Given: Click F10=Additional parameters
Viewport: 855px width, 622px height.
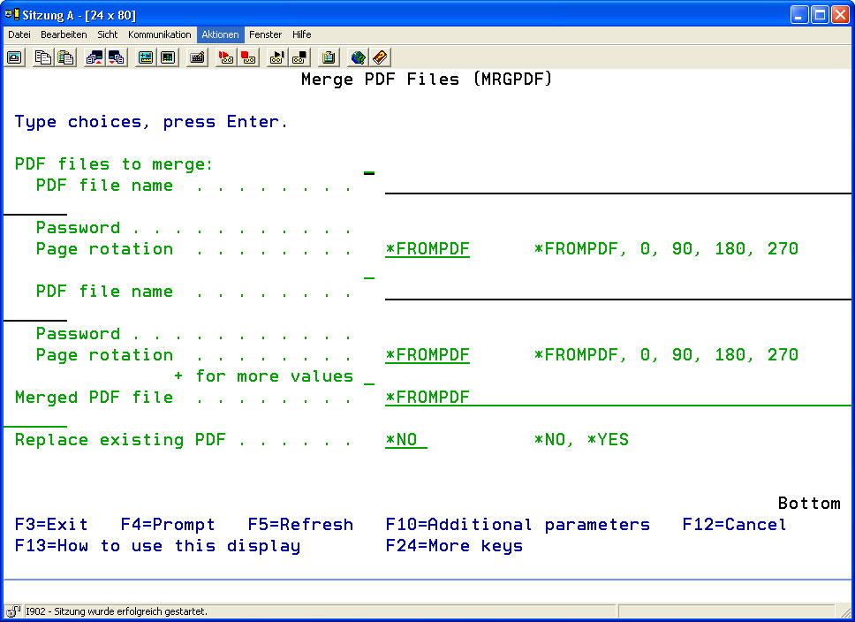Looking at the screenshot, I should [x=518, y=525].
